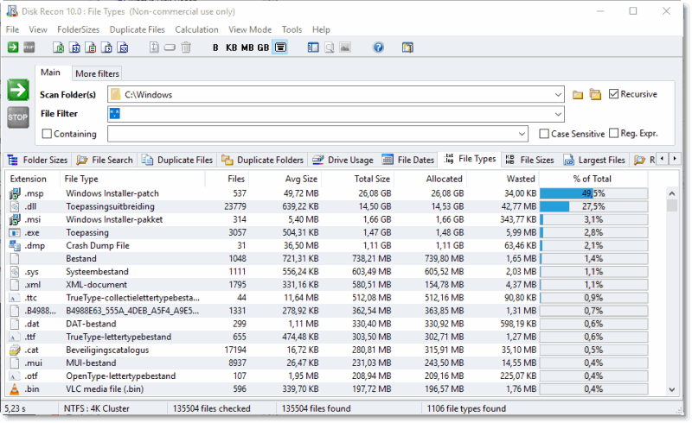Click the 3,1% bar of .msi row

[593, 219]
